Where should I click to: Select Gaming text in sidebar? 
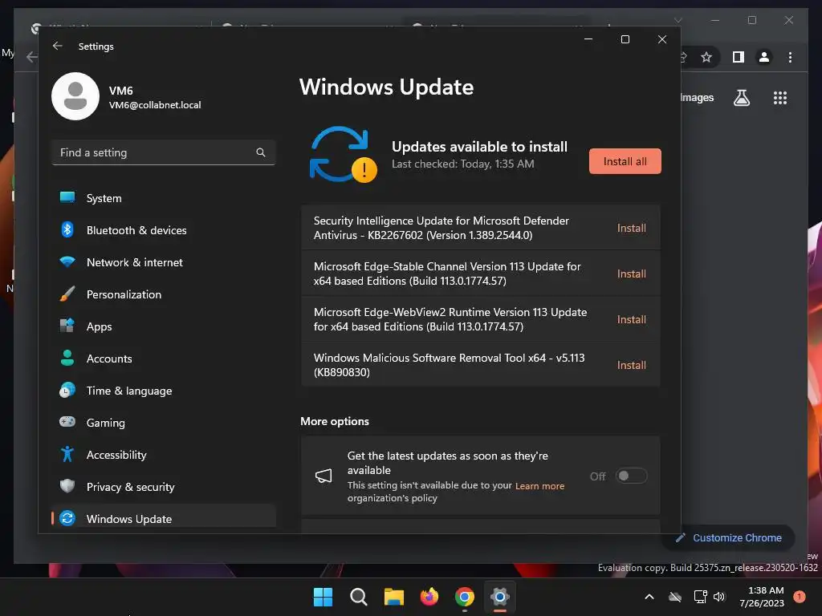105,423
